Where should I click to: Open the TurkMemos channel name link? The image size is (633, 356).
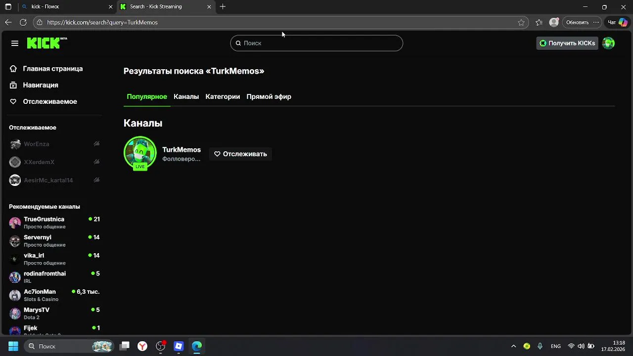point(181,149)
